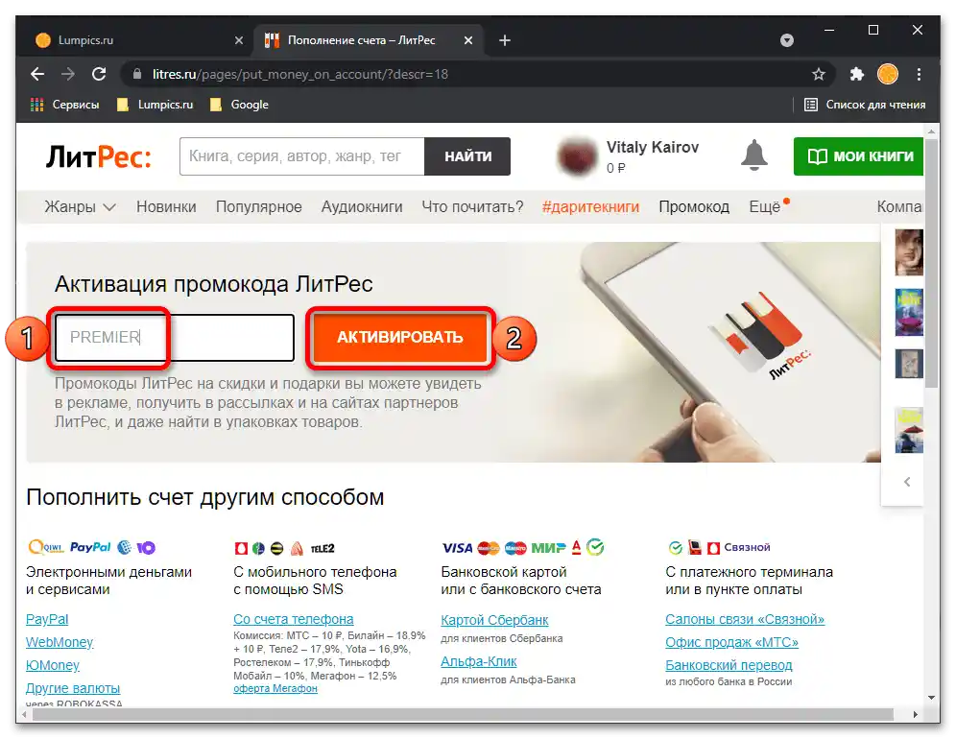Open МОИ КНИГИ green button
The image size is (956, 739).
tap(858, 156)
